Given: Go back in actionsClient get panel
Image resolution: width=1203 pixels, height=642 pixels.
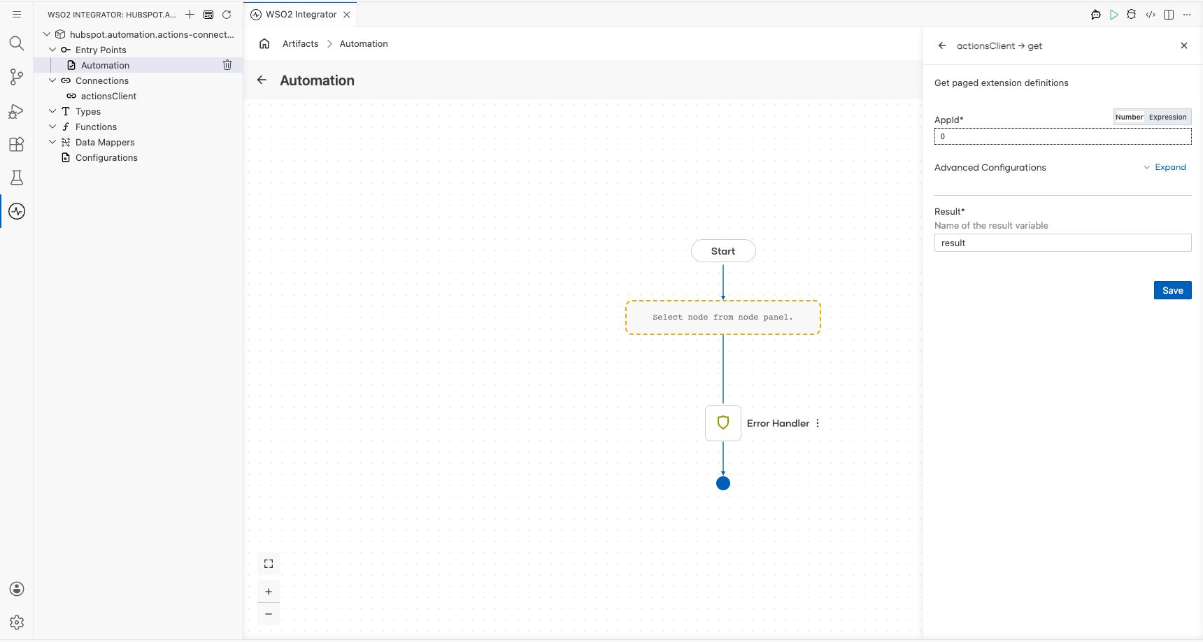Looking at the screenshot, I should click(x=942, y=45).
